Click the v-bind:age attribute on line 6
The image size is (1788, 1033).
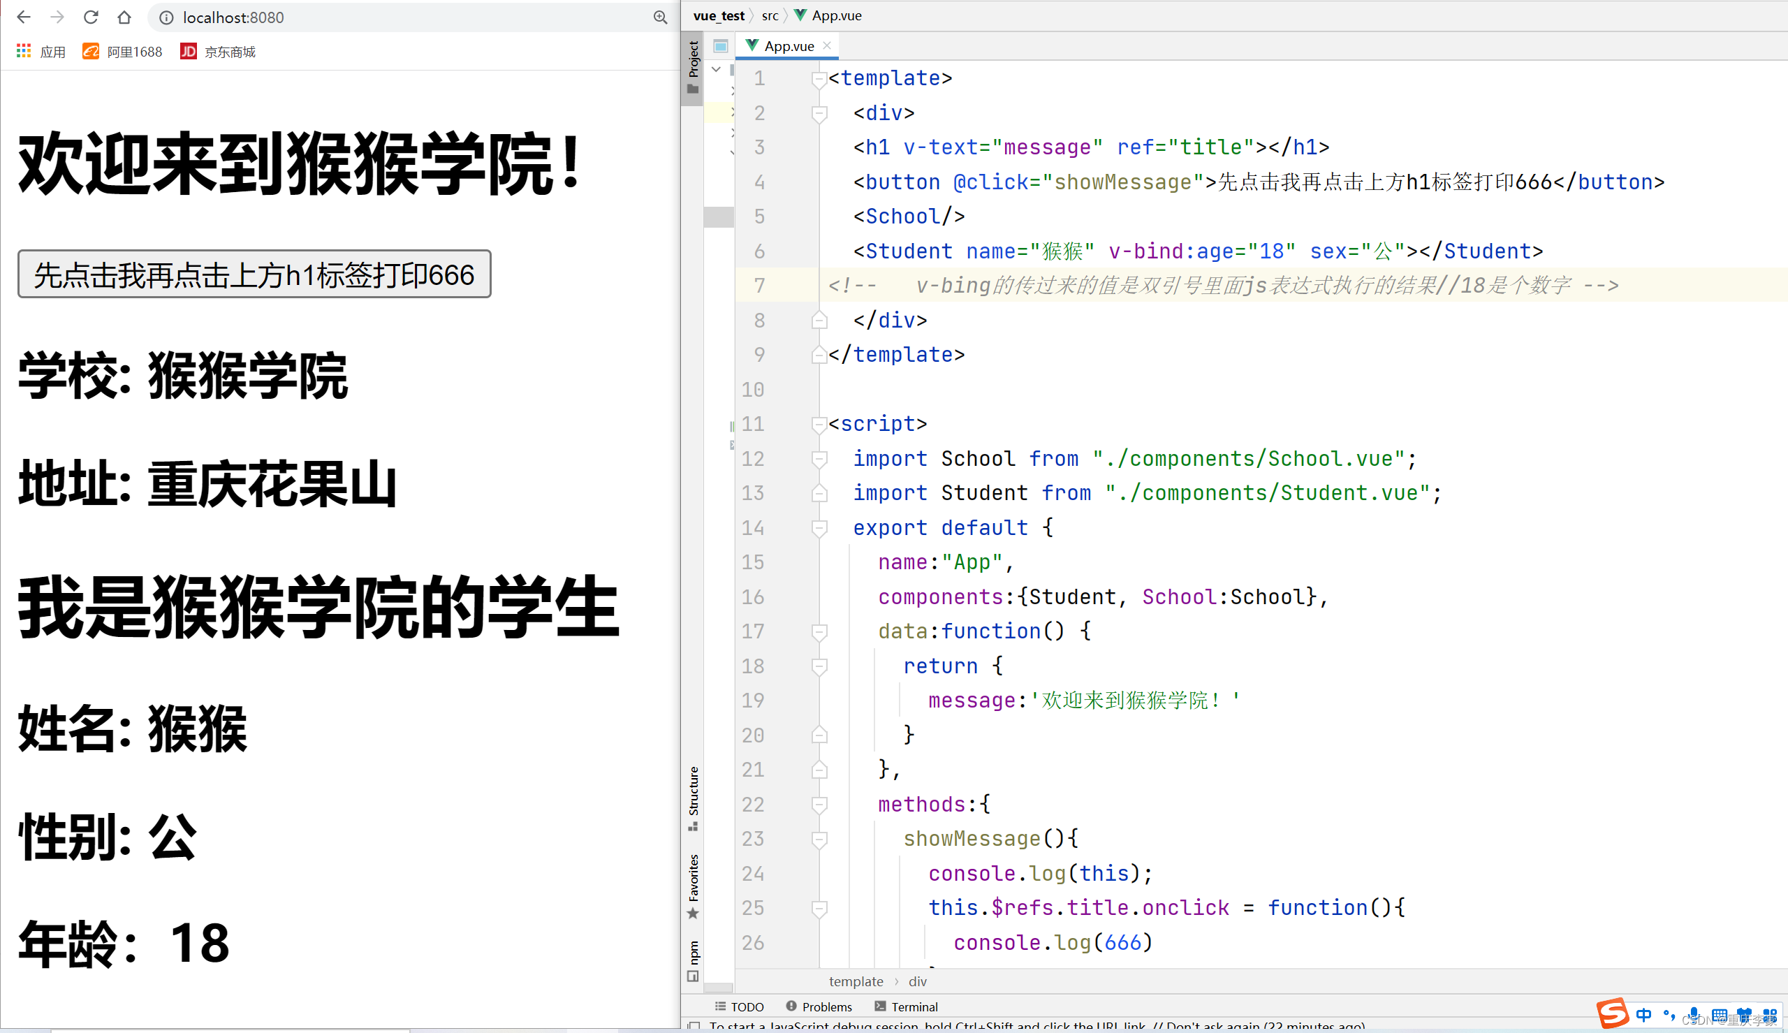[1202, 251]
